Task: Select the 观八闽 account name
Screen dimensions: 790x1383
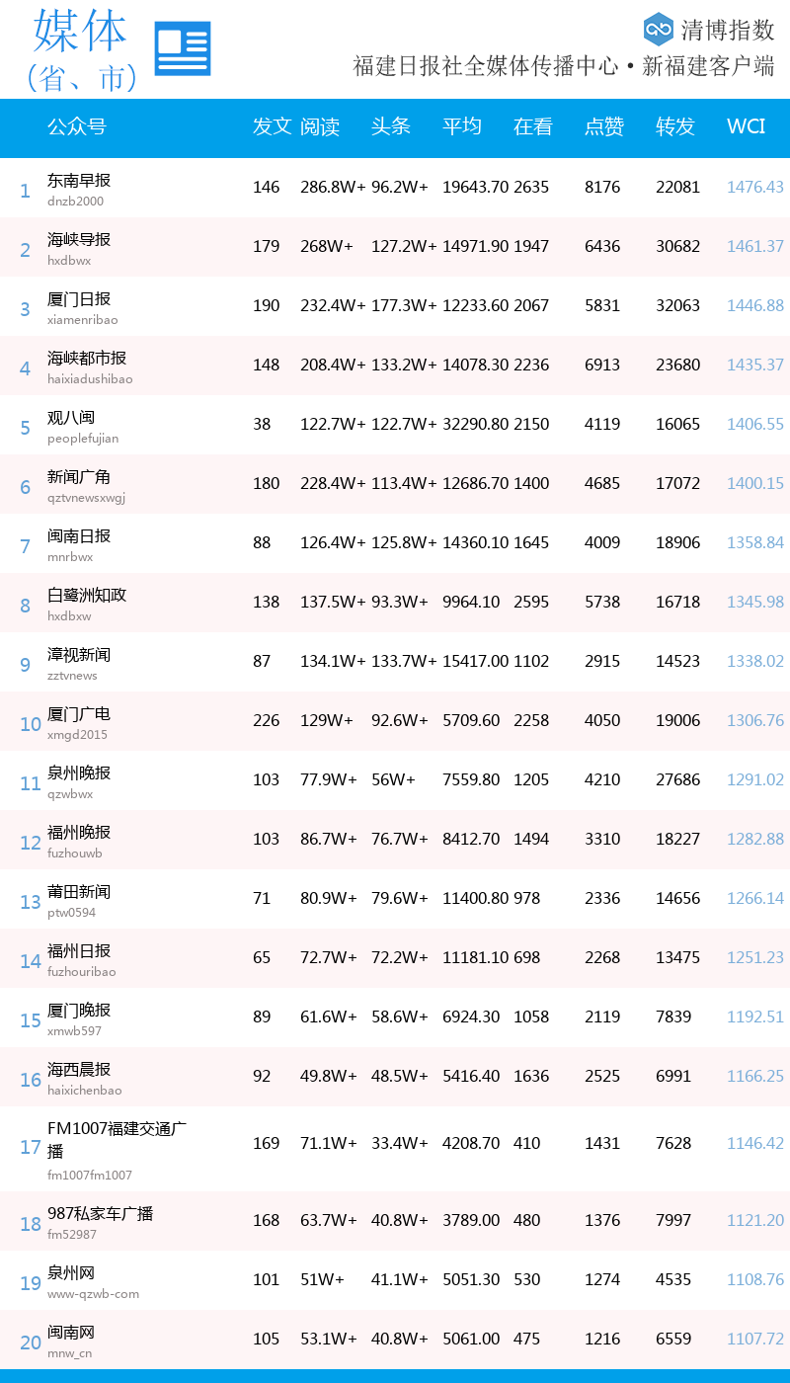Action: click(x=71, y=418)
